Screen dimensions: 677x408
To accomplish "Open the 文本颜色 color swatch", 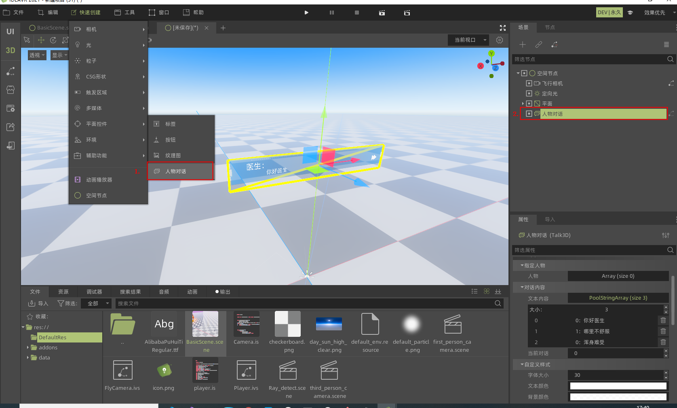I will click(x=618, y=386).
